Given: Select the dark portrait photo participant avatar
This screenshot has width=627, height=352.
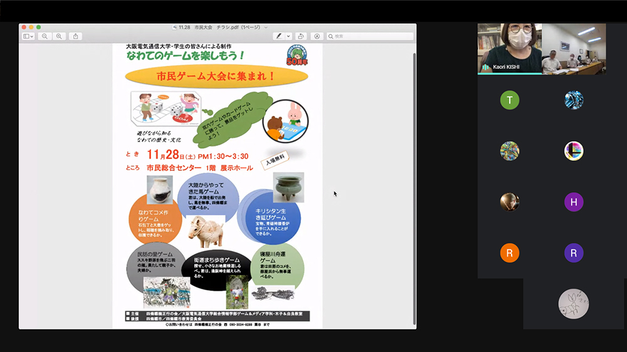Looking at the screenshot, I should 509,202.
